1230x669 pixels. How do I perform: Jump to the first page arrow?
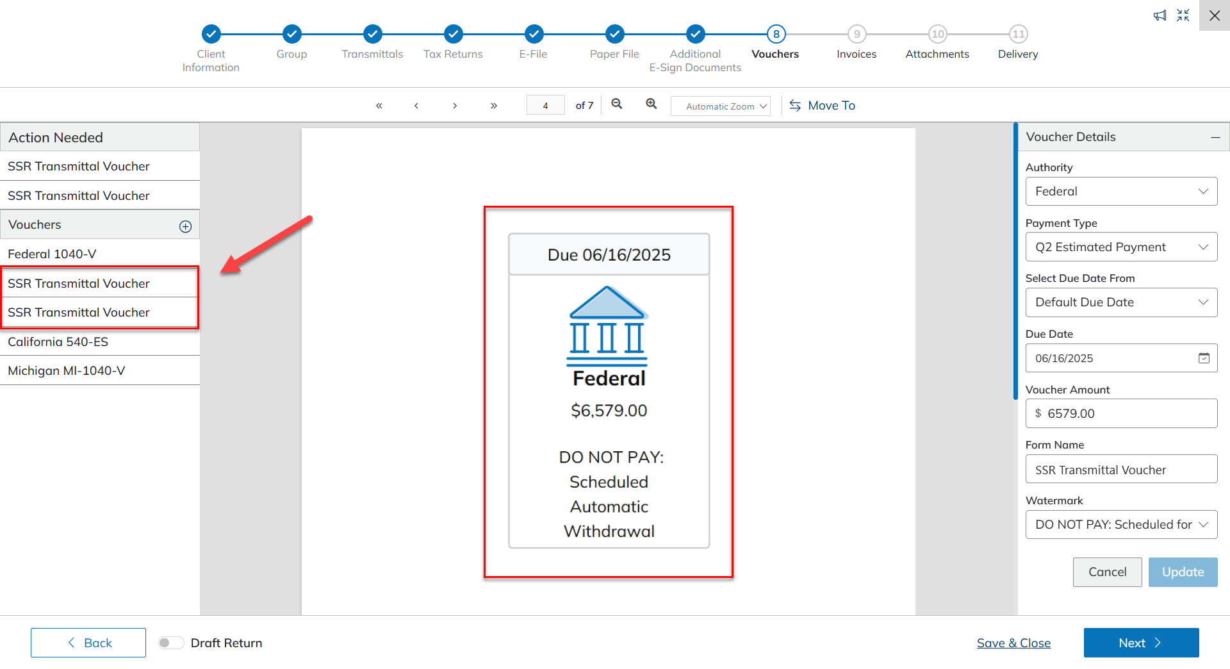click(x=379, y=106)
